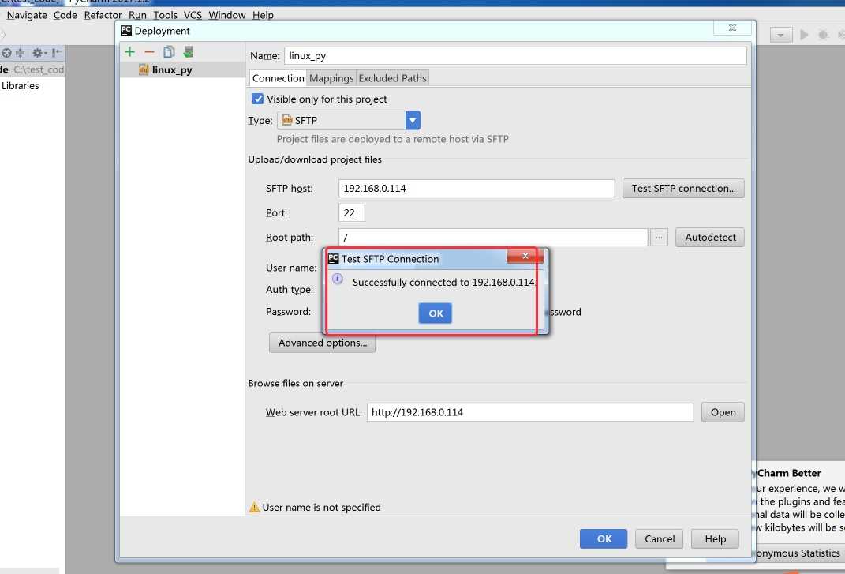
Task: Click the OK button in Deployment dialog
Action: coord(604,539)
